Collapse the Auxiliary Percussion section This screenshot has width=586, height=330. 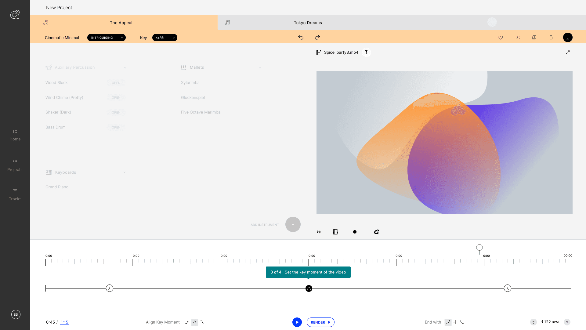pyautogui.click(x=125, y=68)
